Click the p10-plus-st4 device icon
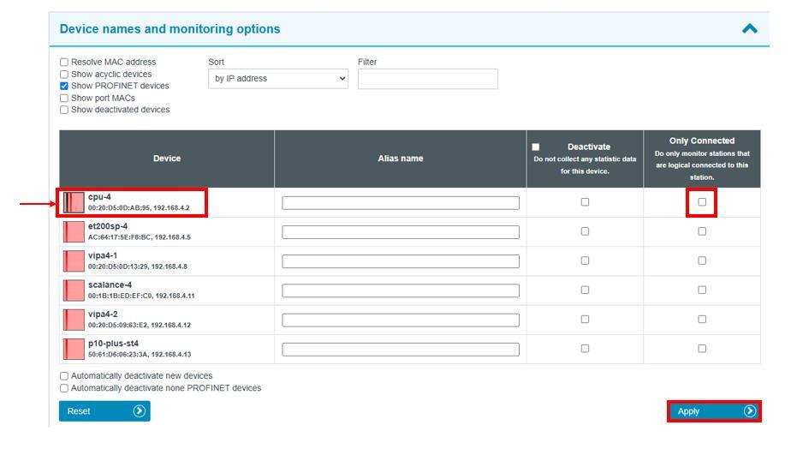Image resolution: width=791 pixels, height=473 pixels. click(74, 349)
